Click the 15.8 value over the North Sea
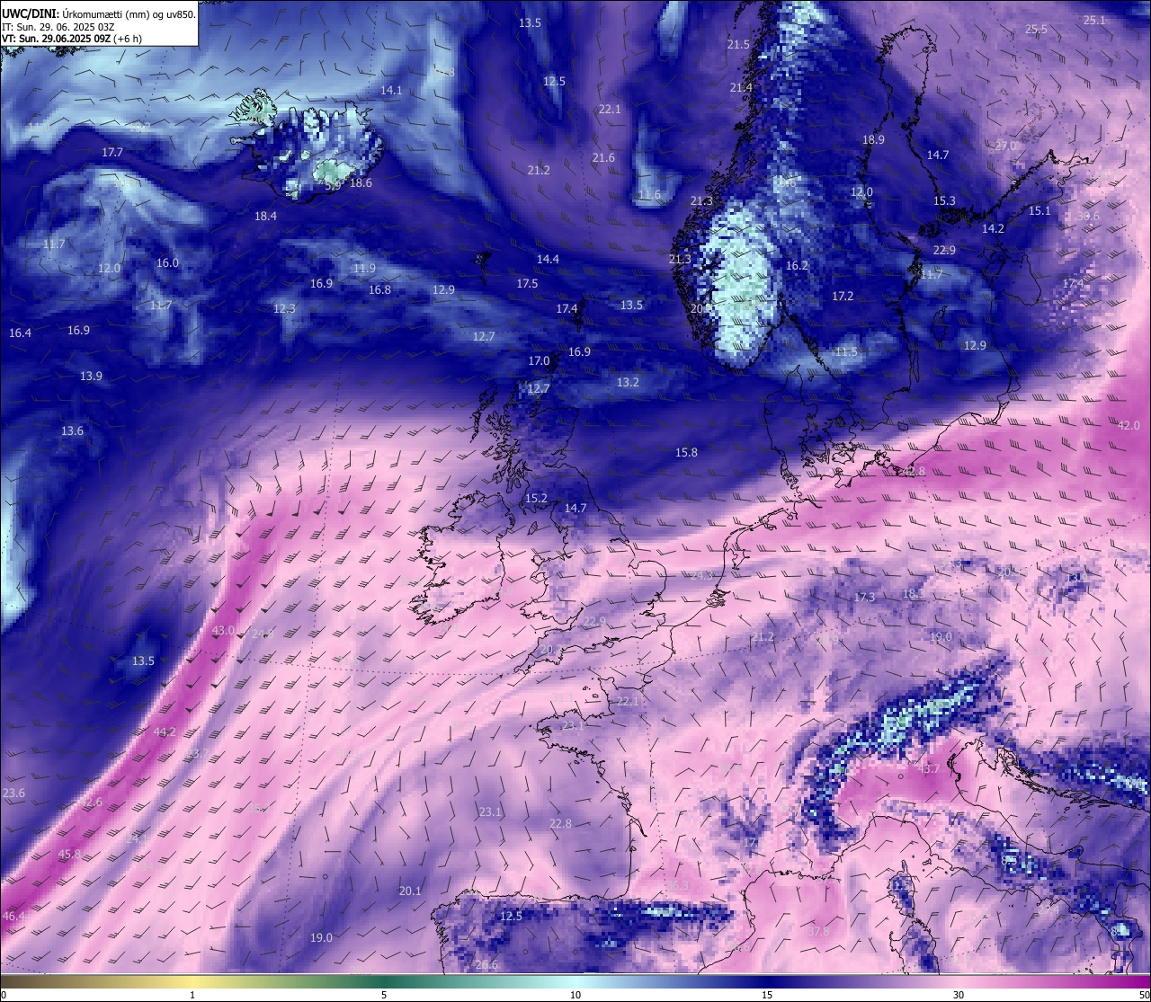Image resolution: width=1151 pixels, height=1002 pixels. tap(686, 452)
